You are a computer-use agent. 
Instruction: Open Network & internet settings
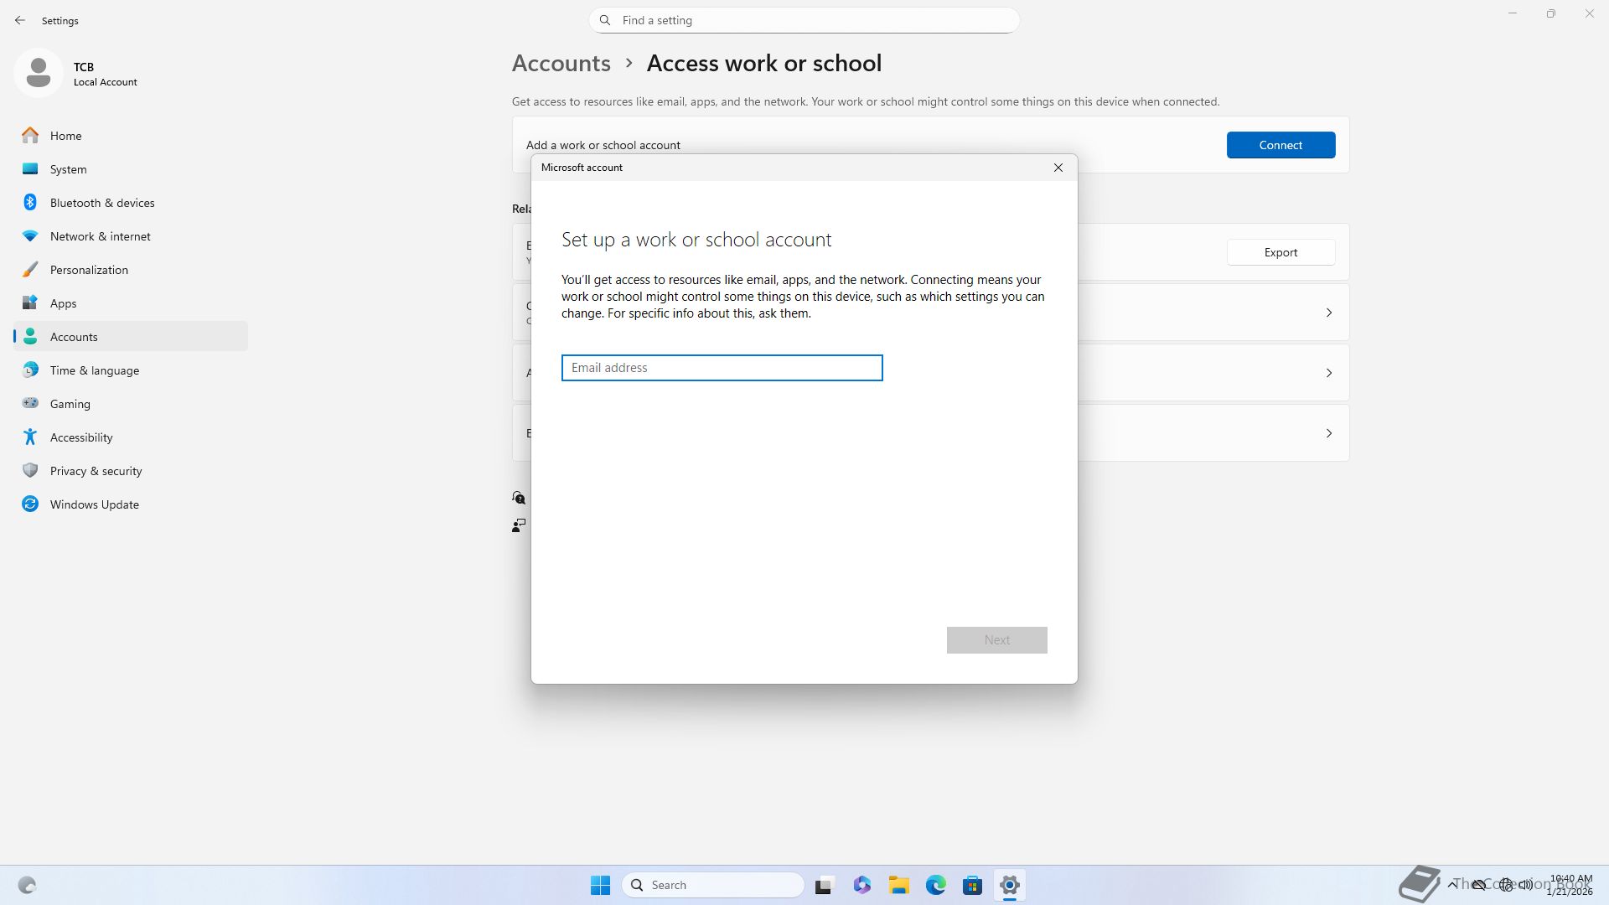[100, 236]
